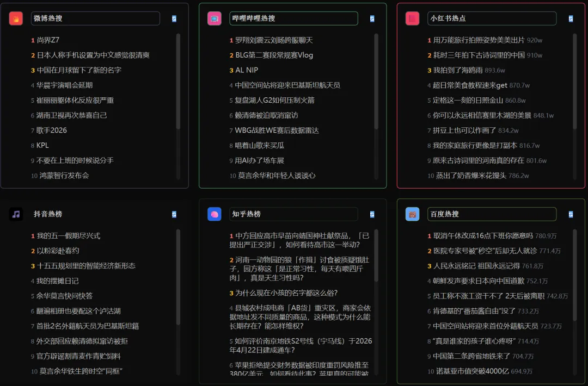Open Xiaohongshu item 定格这一刻的日照金山
The image size is (588, 386).
point(468,100)
